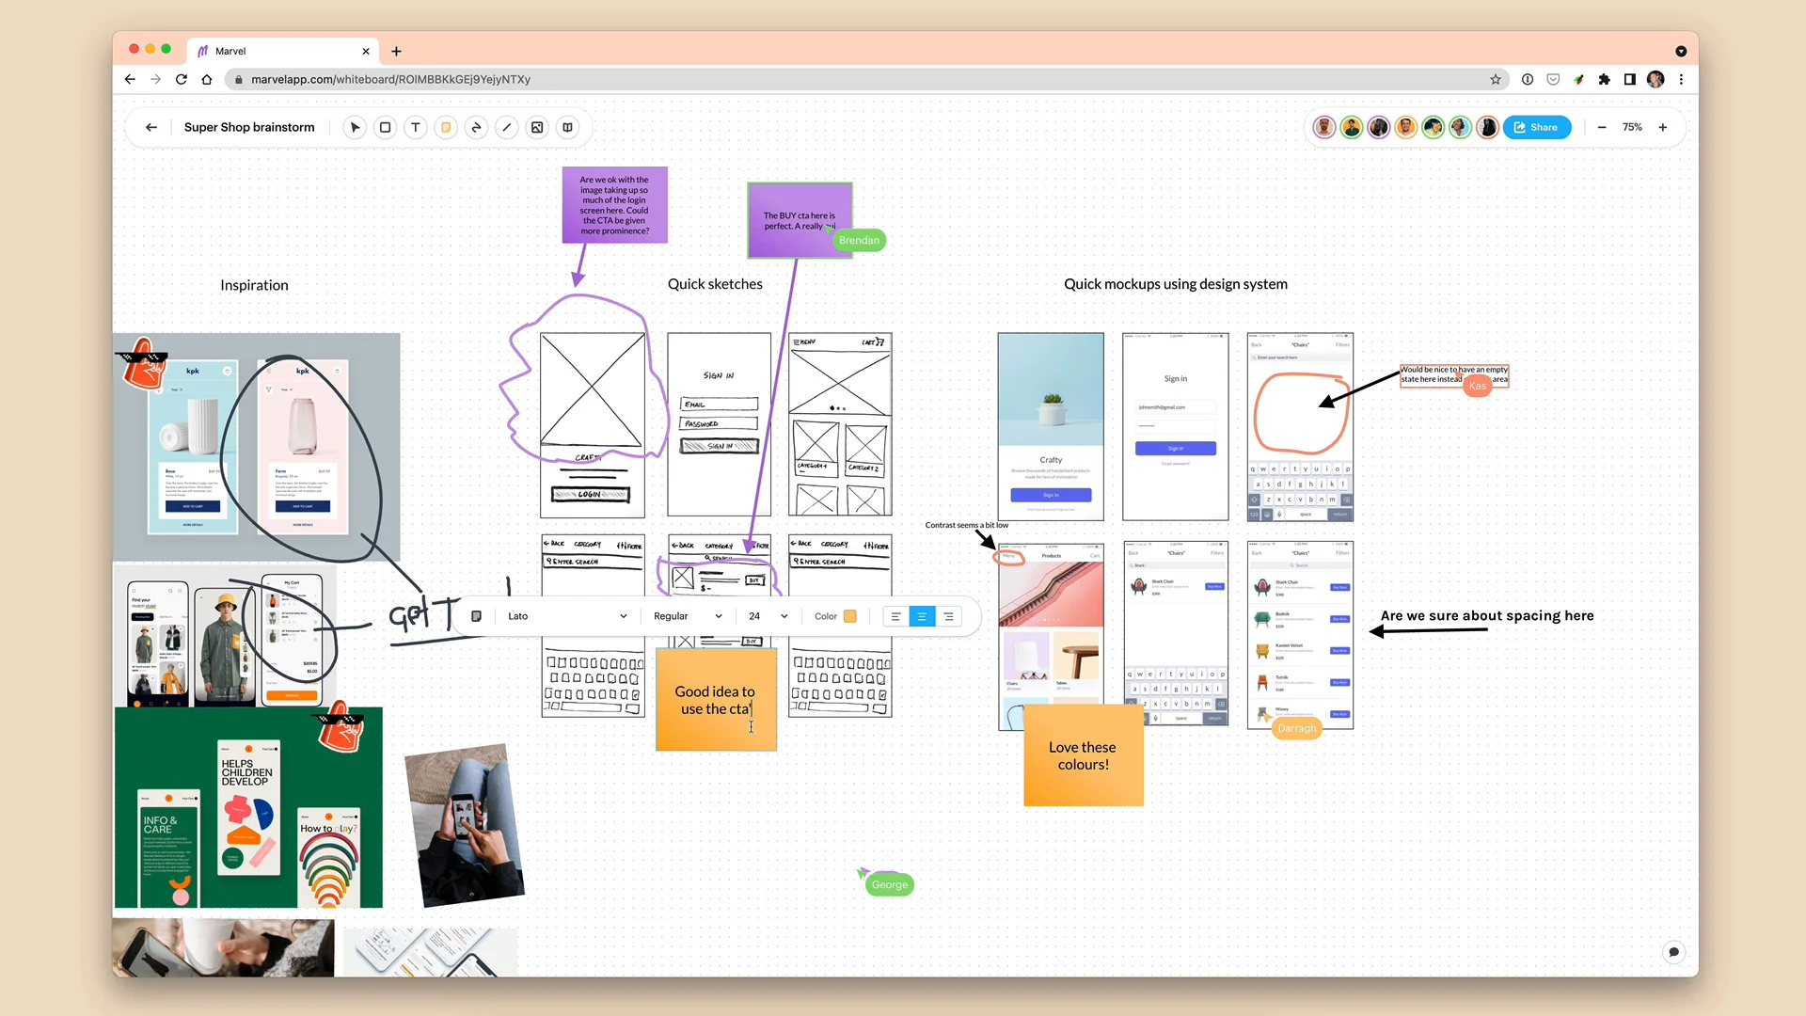Select the text tool
The image size is (1806, 1016).
[416, 127]
